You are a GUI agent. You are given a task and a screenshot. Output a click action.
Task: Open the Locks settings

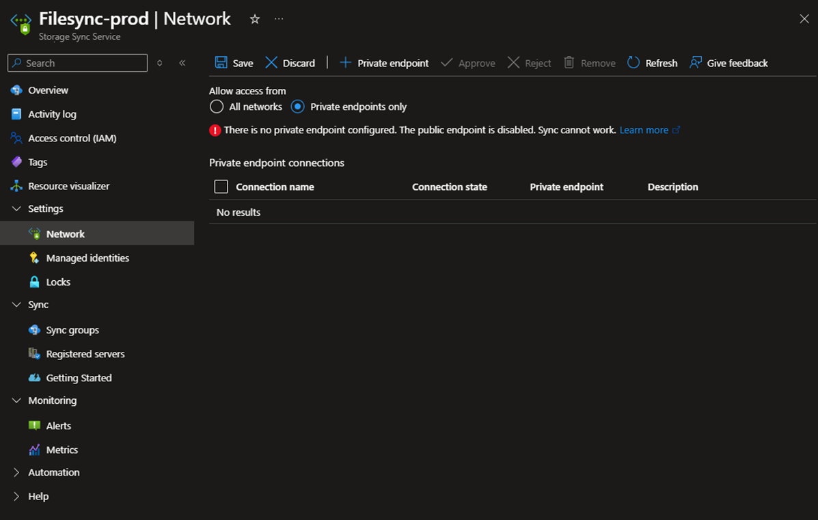click(58, 282)
